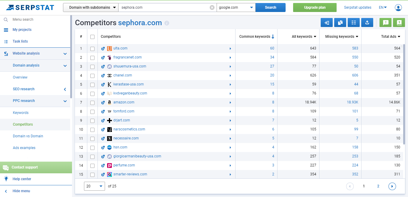Open the google.com search engine dropdown
This screenshot has height=197, width=408.
pos(236,7)
